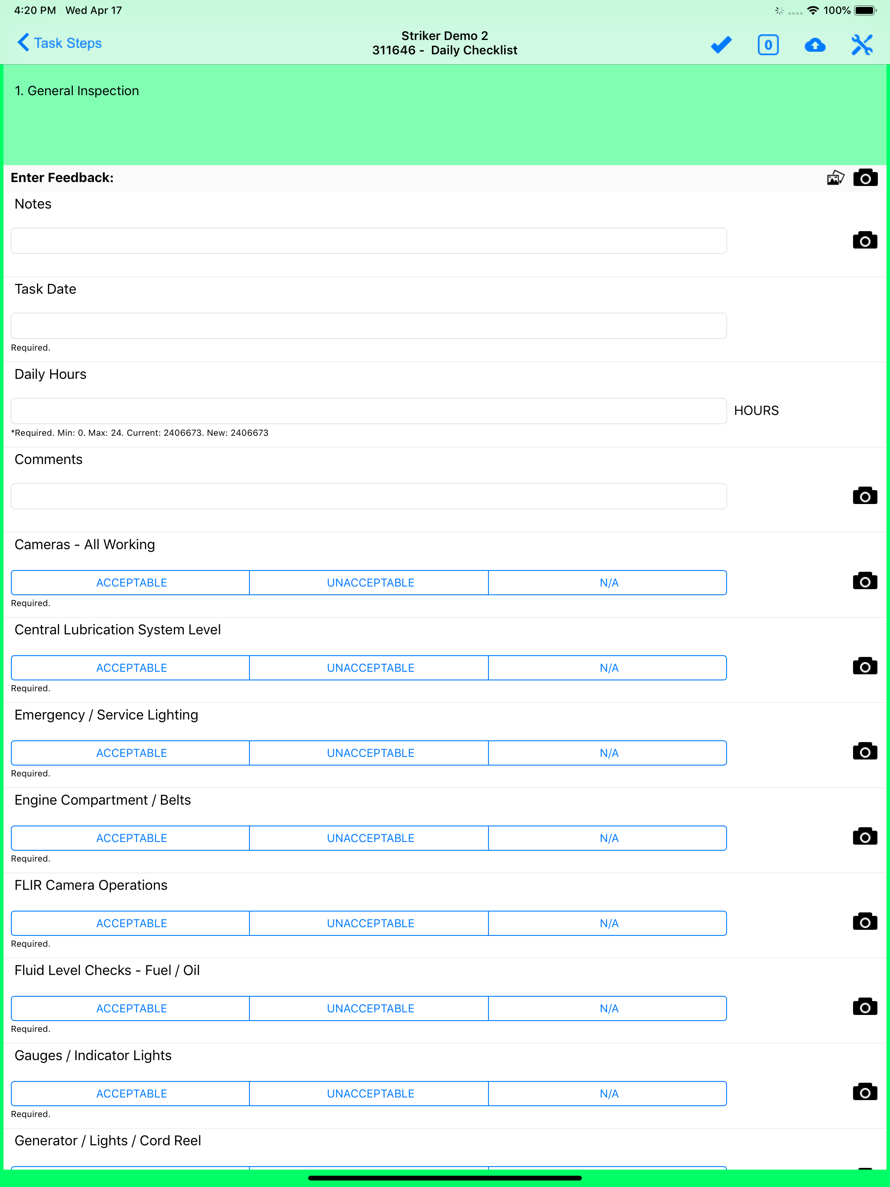
Task: Tap the 4:20 PM clock in status bar
Action: (35, 10)
